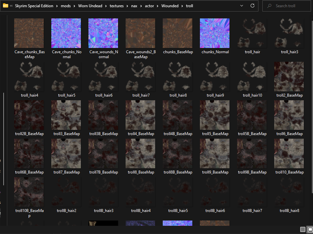Select troll6B_BaseMap texture

pos(29,156)
